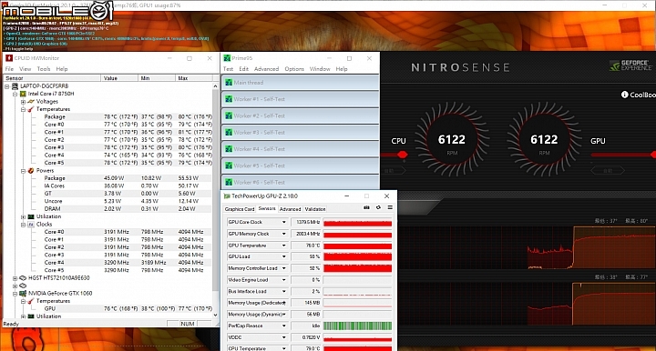Image resolution: width=656 pixels, height=351 pixels.
Task: Click the Worker #2 Self-Test window icon
Action: click(229, 116)
